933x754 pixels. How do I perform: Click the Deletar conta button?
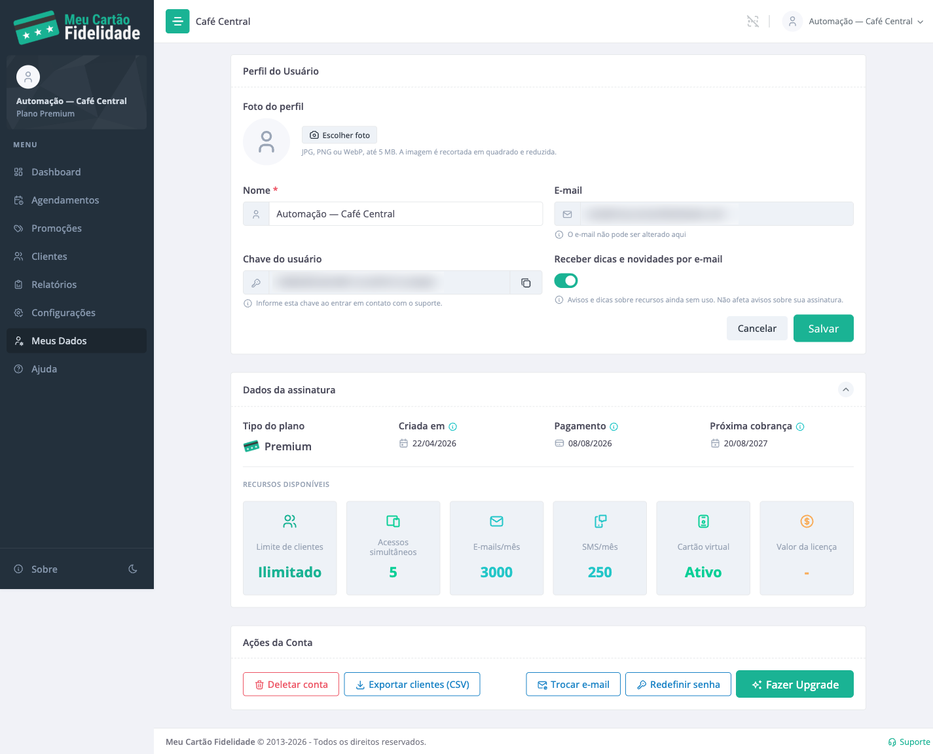pyautogui.click(x=291, y=685)
